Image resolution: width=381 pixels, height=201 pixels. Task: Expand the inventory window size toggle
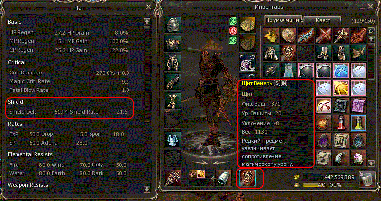(371, 31)
